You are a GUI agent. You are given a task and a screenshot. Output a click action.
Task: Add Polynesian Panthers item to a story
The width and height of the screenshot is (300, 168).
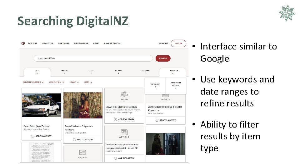pos(83,140)
